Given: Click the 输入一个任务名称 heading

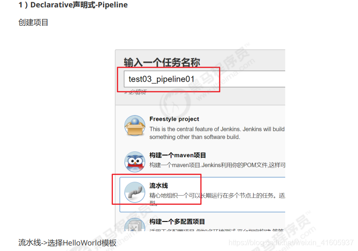Looking at the screenshot, I should tap(162, 62).
